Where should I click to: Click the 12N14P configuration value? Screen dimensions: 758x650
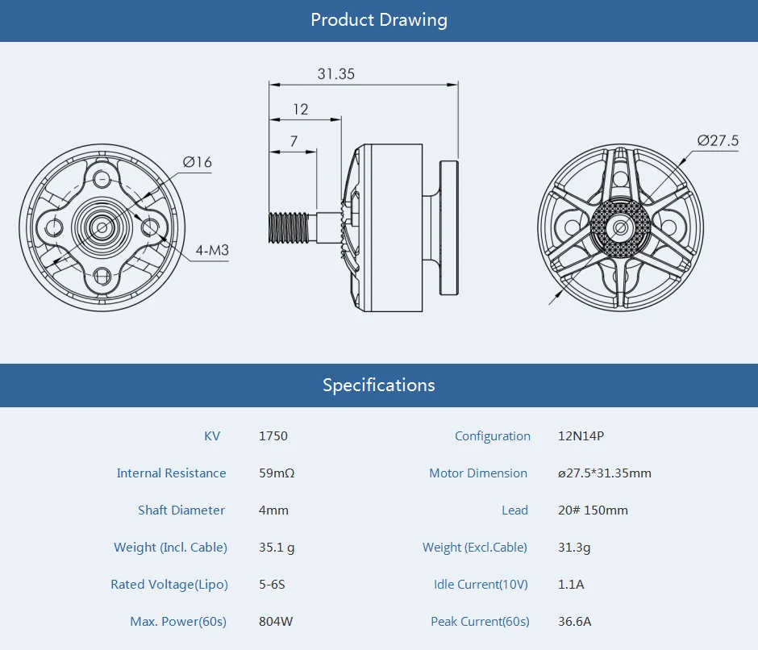pos(581,435)
